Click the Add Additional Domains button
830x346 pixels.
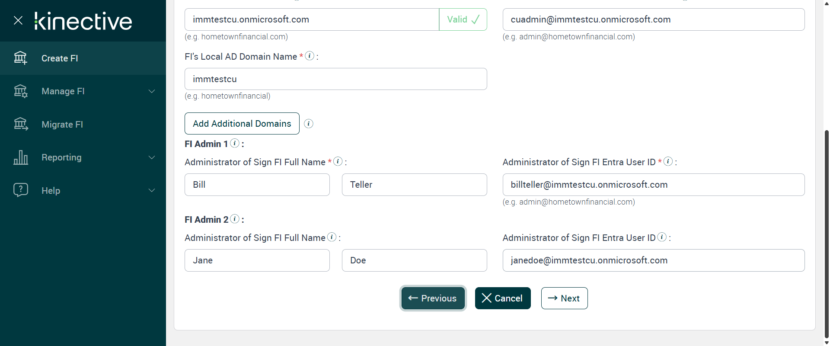coord(242,124)
